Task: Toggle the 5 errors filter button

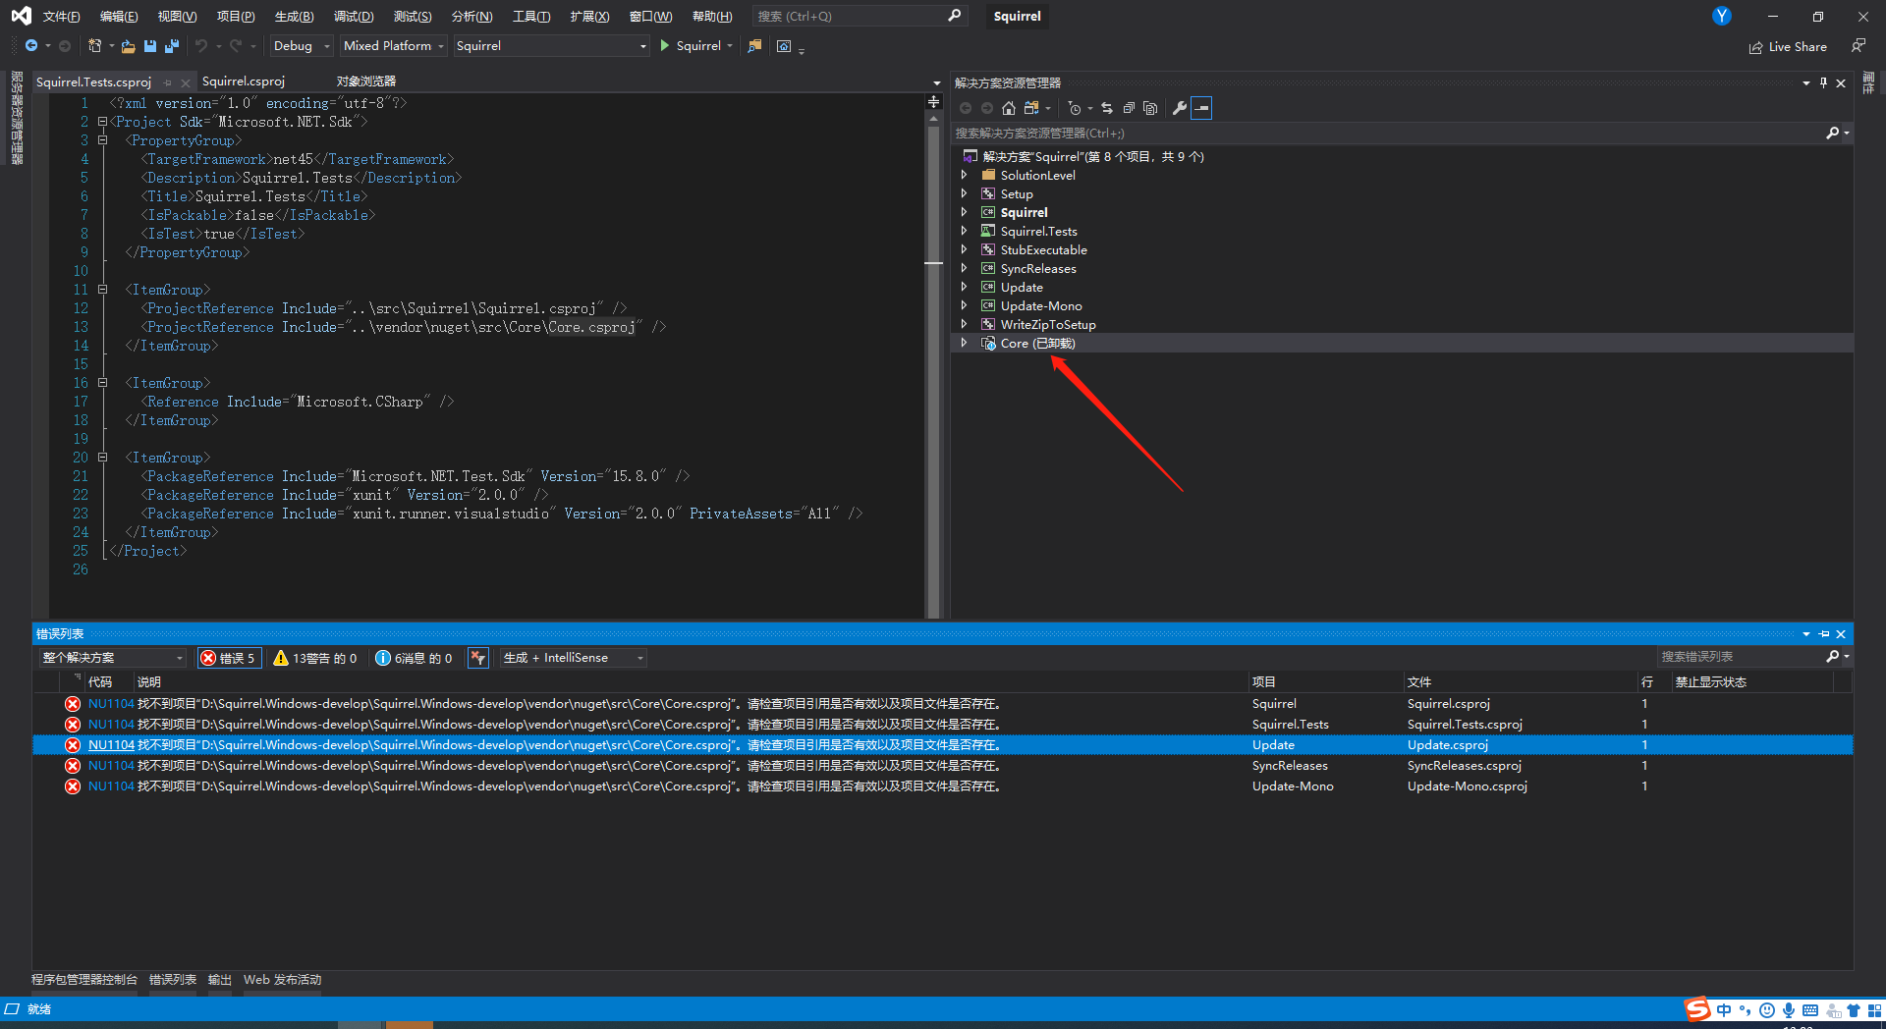Action: click(229, 658)
